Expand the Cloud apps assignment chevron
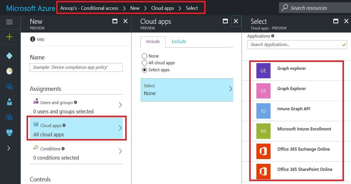 [x=120, y=128]
